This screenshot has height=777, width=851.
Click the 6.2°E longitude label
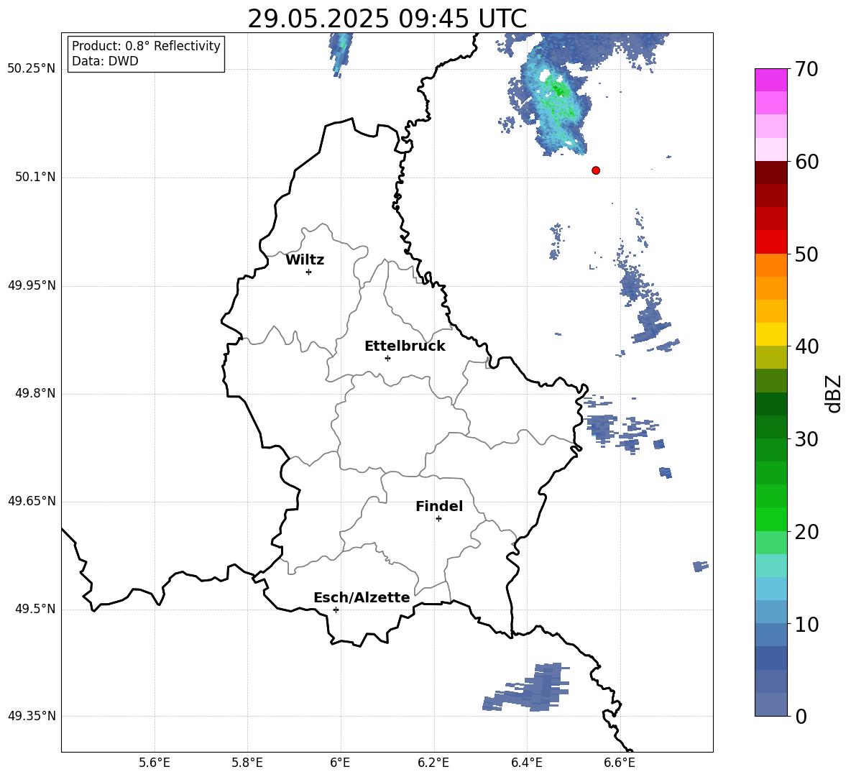click(433, 763)
